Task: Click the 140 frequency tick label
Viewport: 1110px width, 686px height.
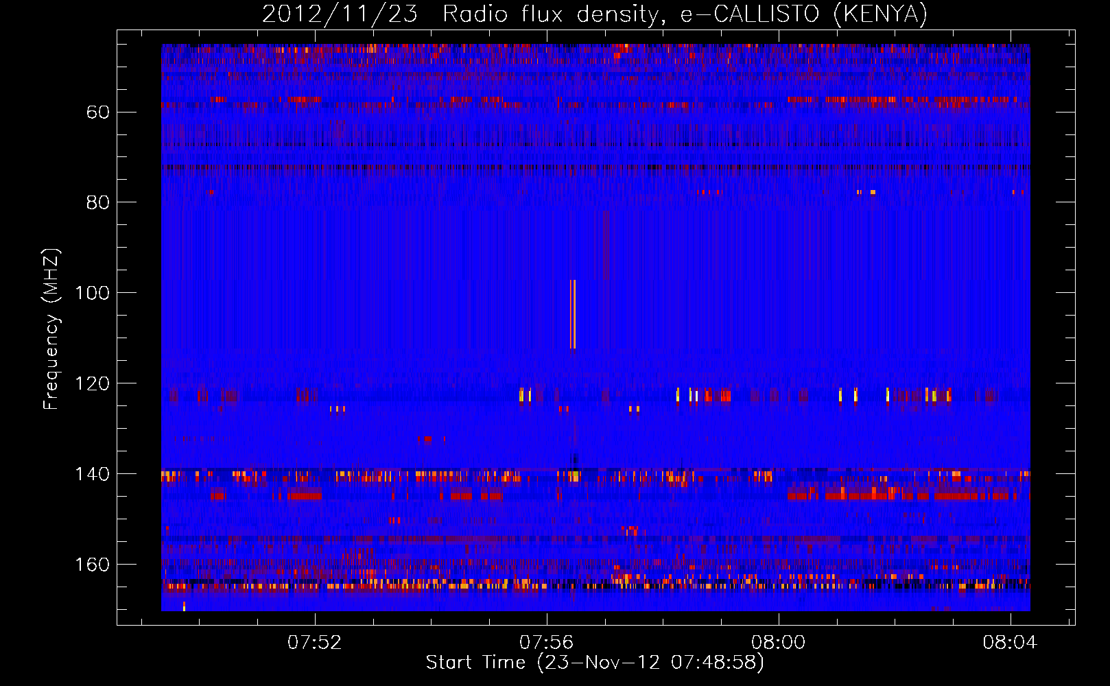Action: (x=92, y=474)
